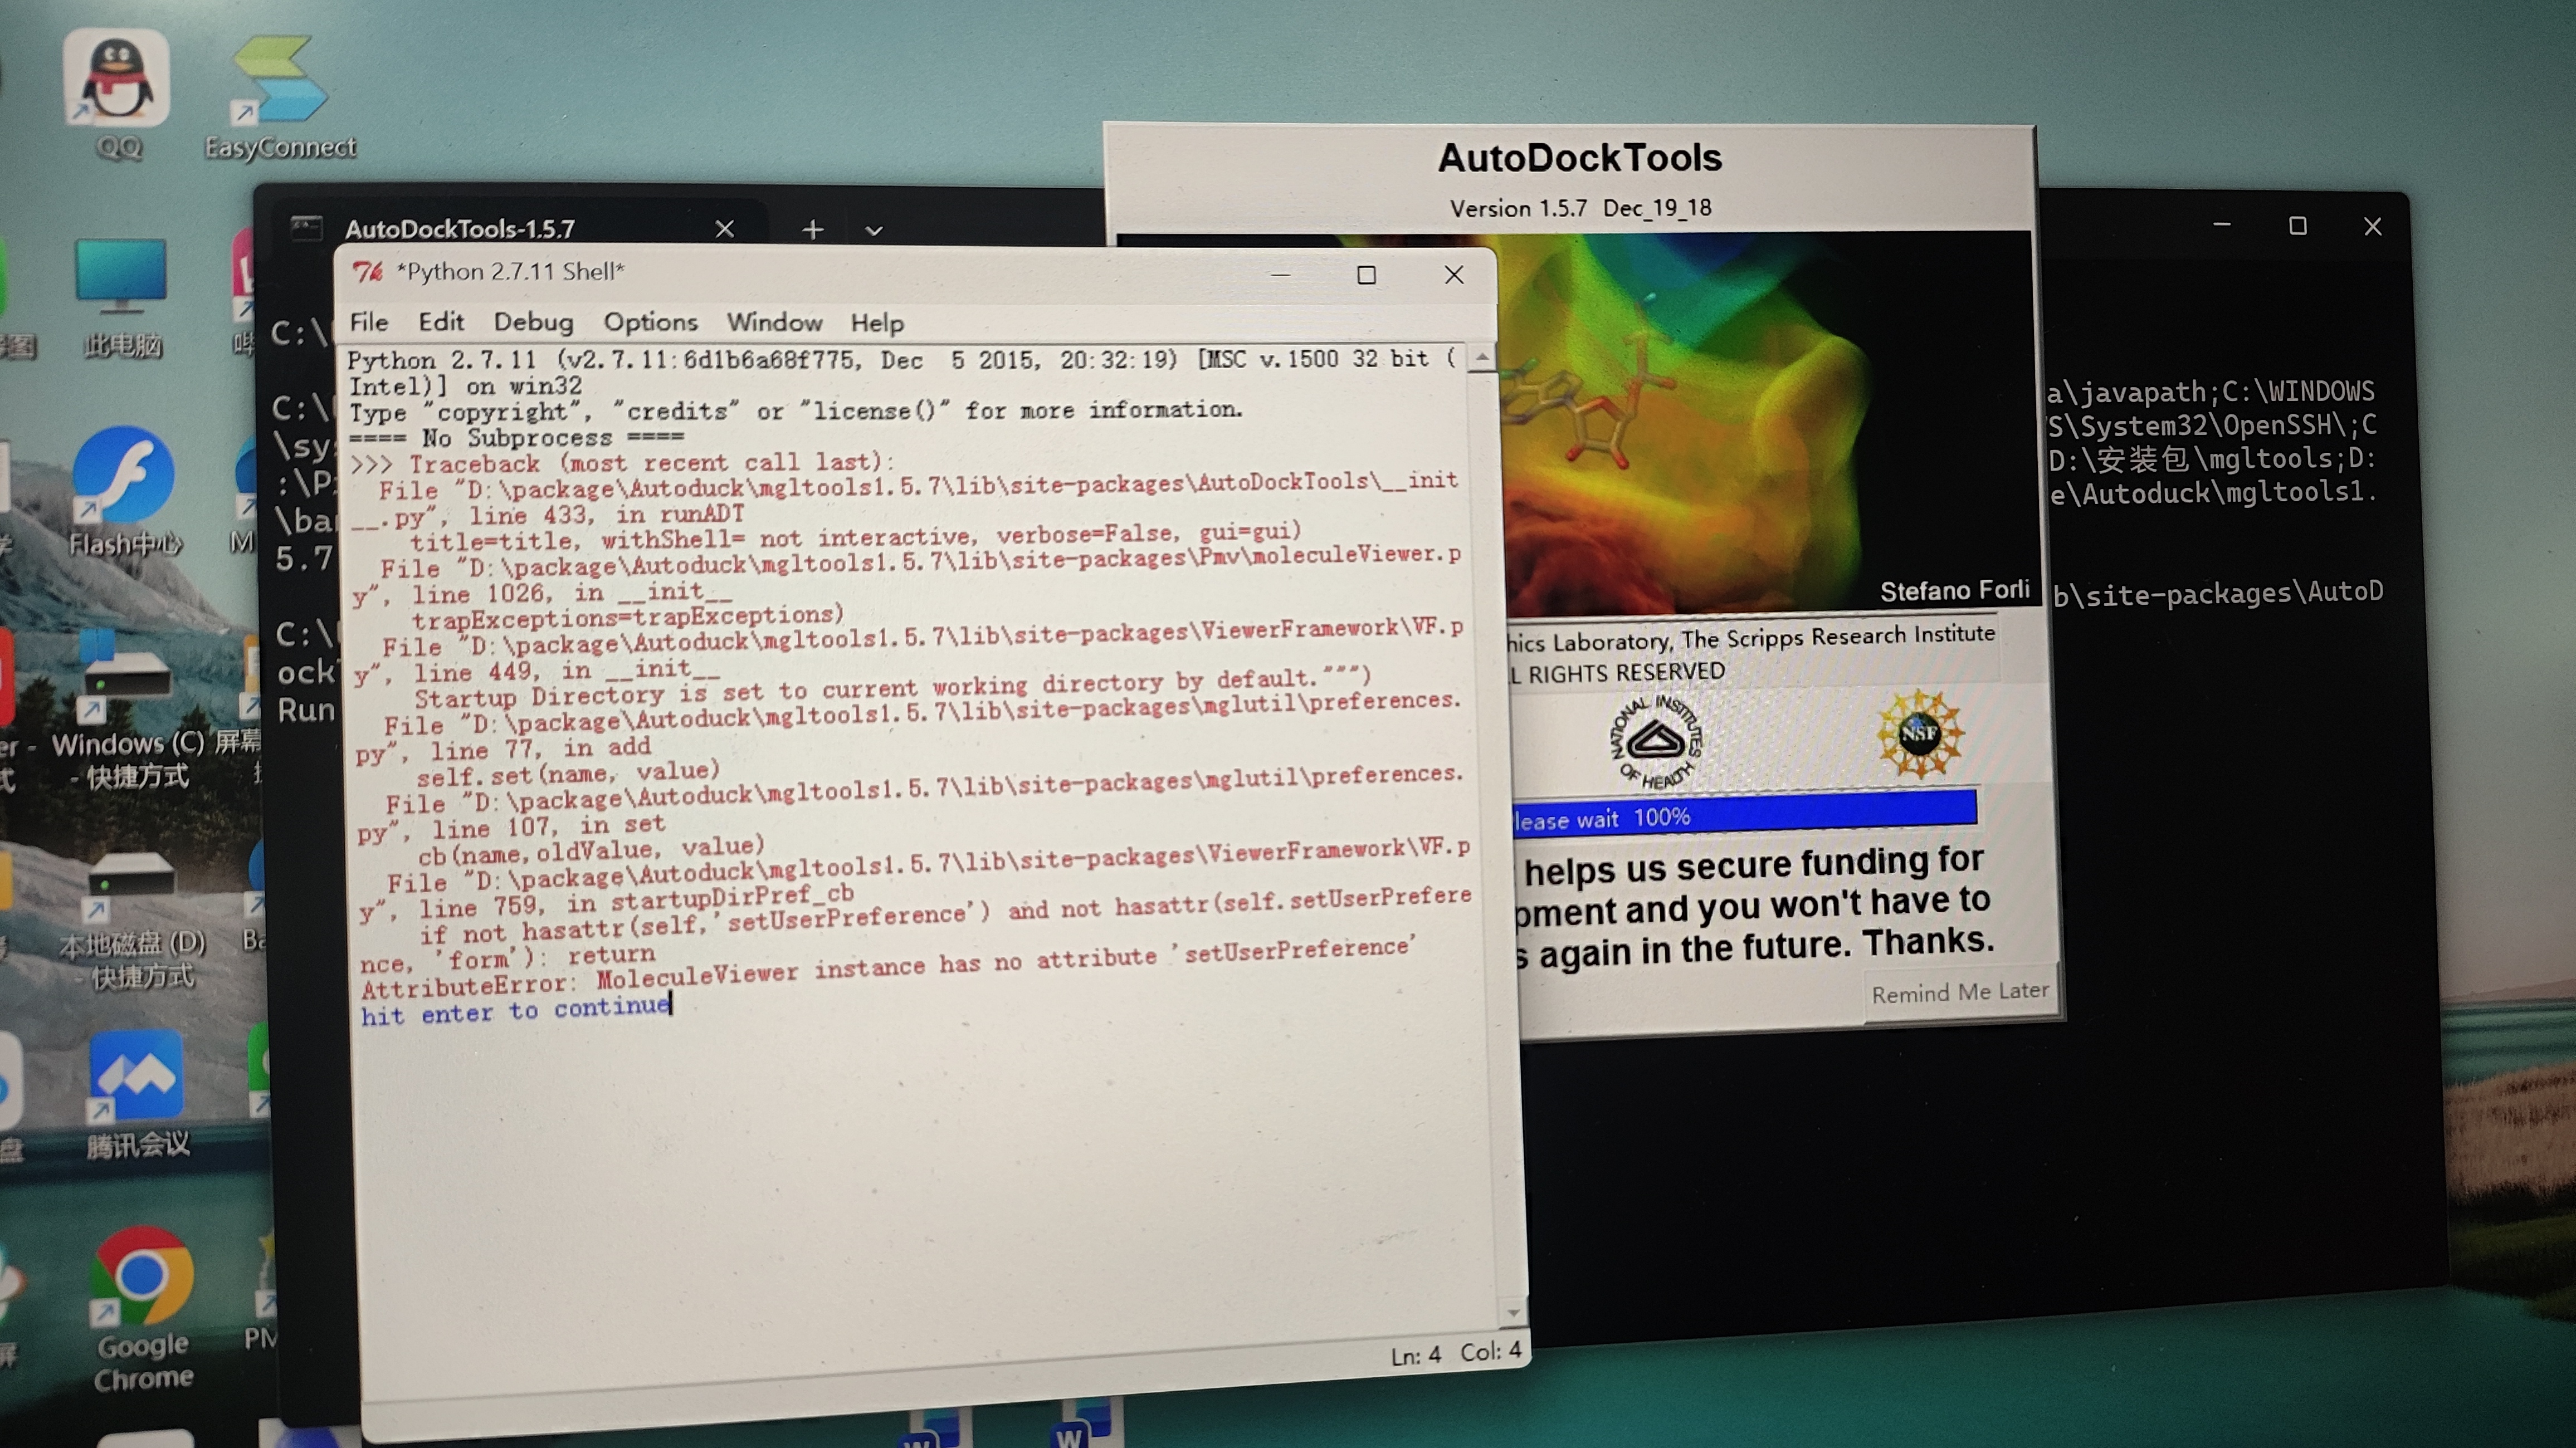This screenshot has width=2576, height=1448.
Task: Select the AutoDockTools-1.5.7 terminal tab
Action: click(460, 229)
